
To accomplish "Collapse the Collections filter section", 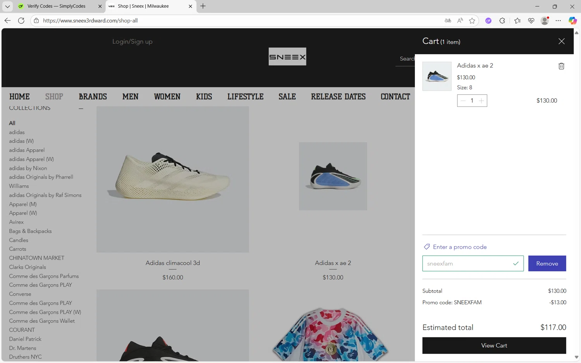I will [81, 108].
